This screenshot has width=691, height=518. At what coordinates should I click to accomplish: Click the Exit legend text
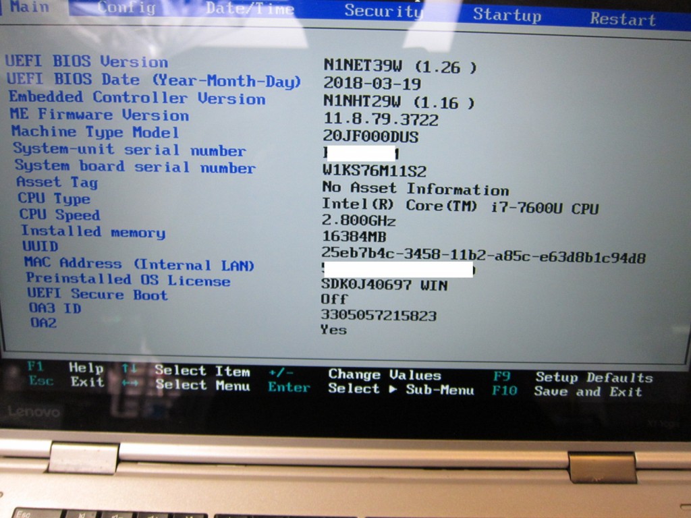[88, 382]
